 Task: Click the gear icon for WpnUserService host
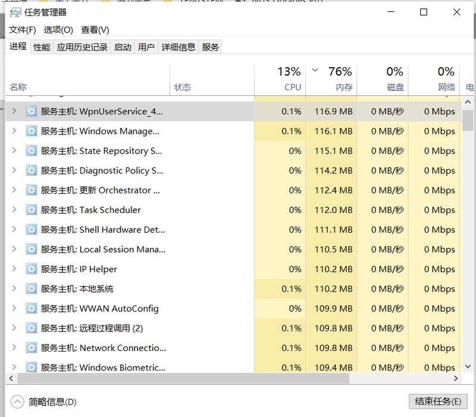32,111
